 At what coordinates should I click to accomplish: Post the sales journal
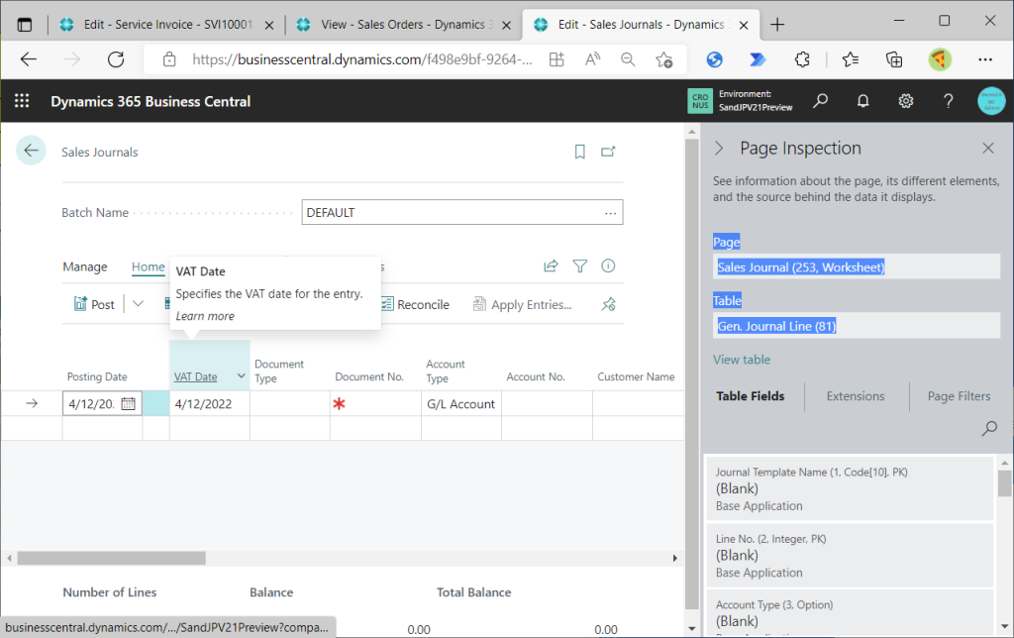tap(94, 304)
